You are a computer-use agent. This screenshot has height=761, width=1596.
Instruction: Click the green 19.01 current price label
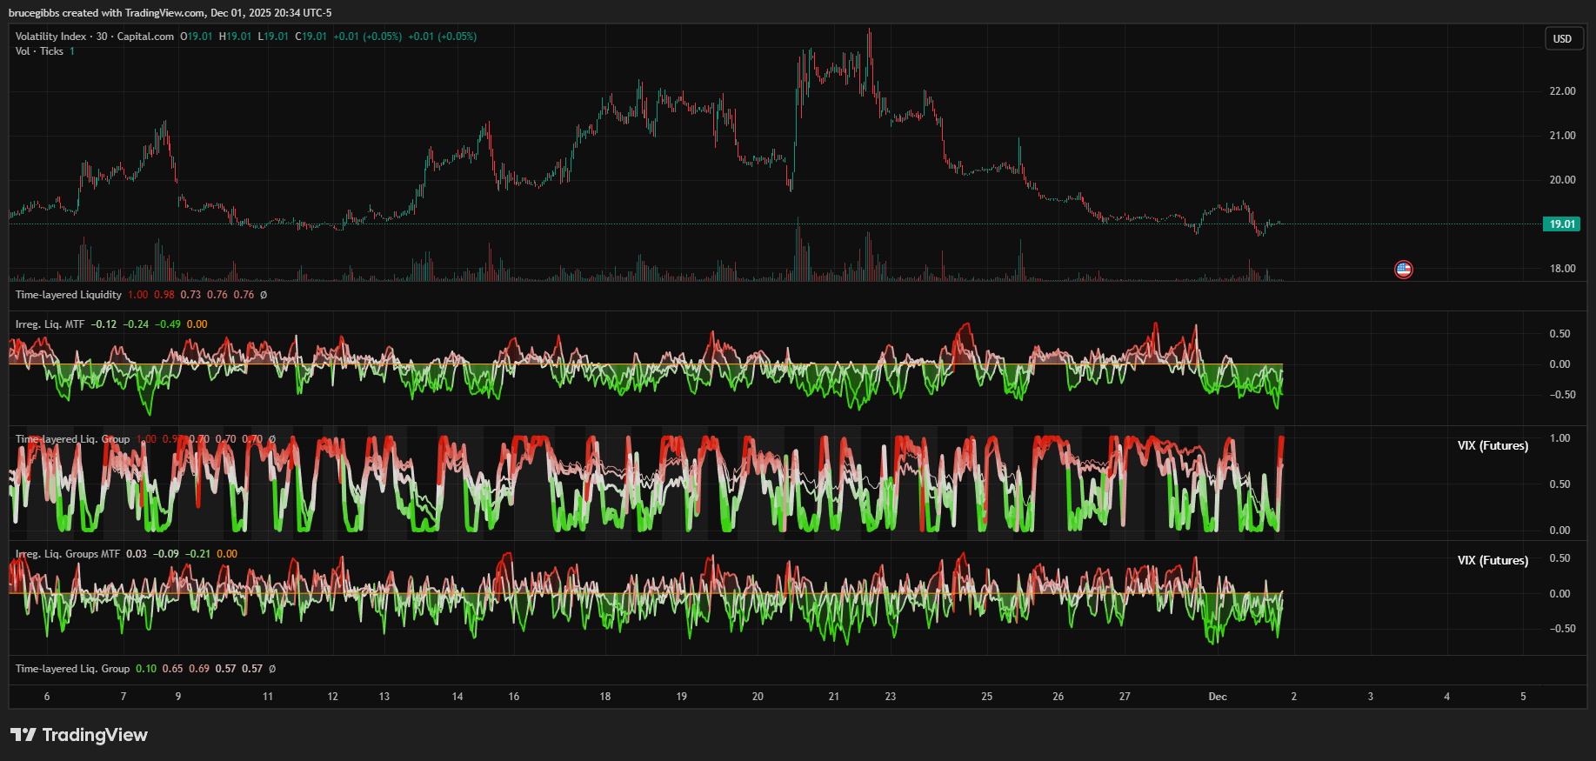pos(1562,224)
